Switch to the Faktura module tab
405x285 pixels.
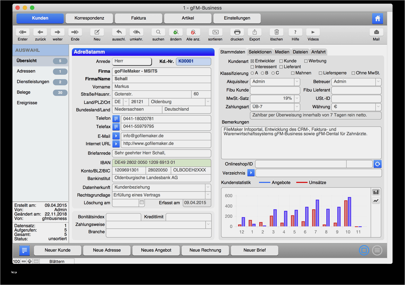click(x=138, y=18)
